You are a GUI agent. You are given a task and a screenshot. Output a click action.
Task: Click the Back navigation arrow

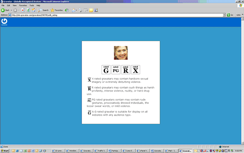pyautogui.click(x=3, y=10)
